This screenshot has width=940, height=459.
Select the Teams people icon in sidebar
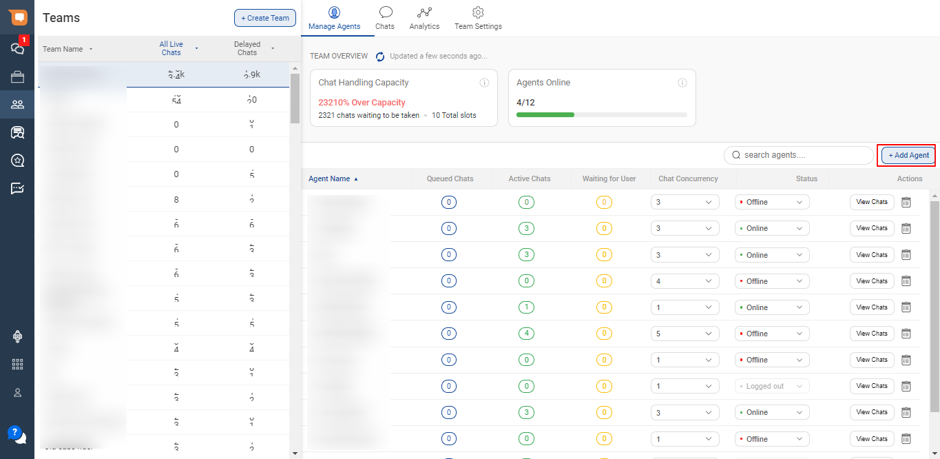[17, 105]
